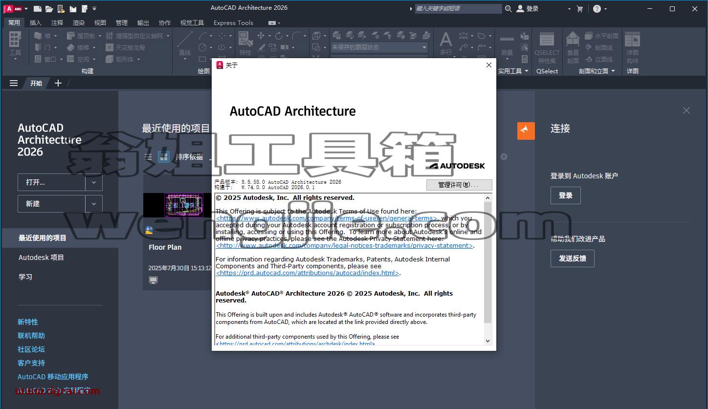Image resolution: width=708 pixels, height=409 pixels.
Task: Select the Window tool in the ribbon
Action: [45, 59]
